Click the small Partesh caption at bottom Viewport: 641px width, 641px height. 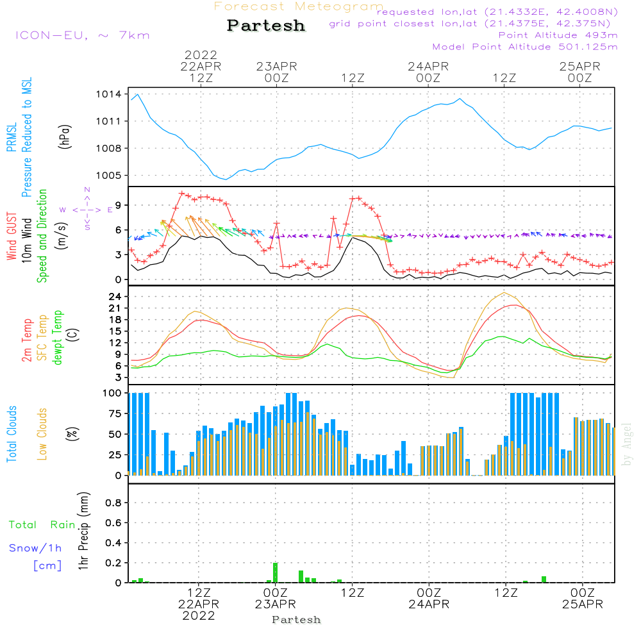(x=296, y=620)
